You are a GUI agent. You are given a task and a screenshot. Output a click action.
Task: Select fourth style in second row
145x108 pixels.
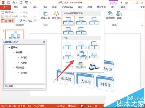click(x=68, y=31)
